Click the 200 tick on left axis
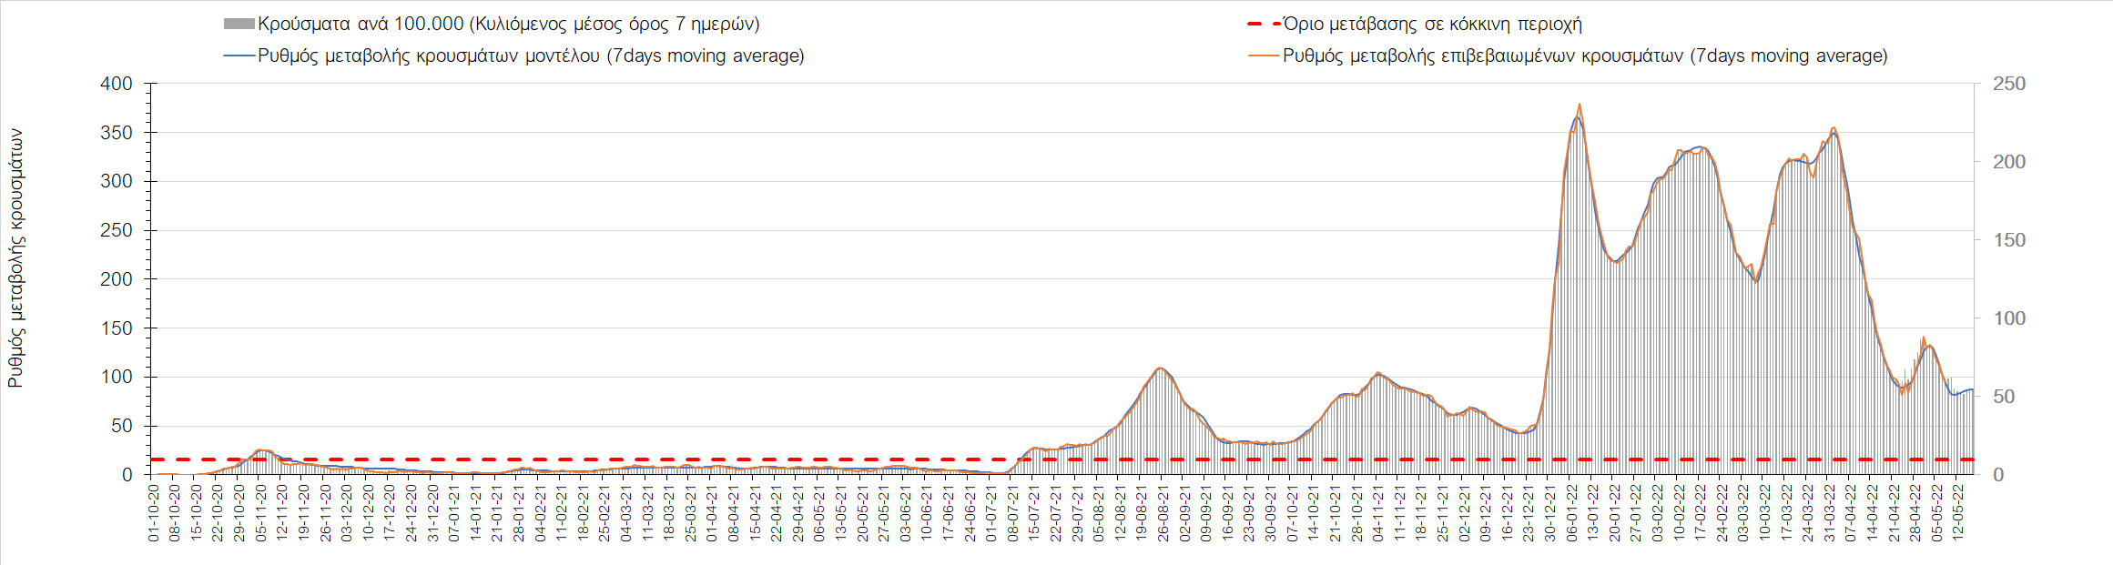 [x=117, y=279]
